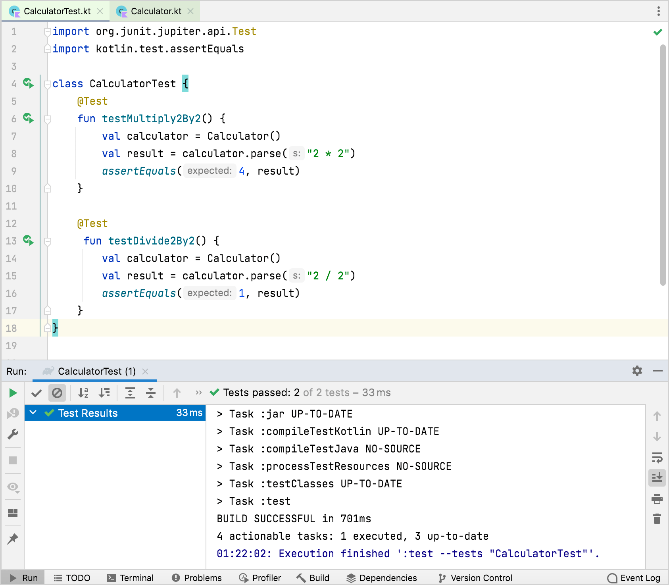Collapse the testMultiply2By2 function fold

[48, 119]
